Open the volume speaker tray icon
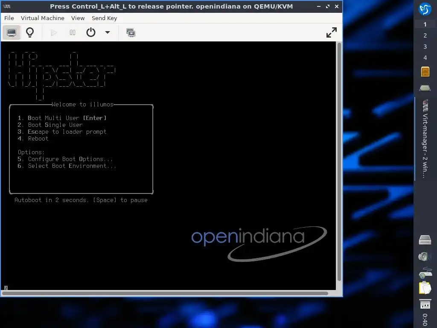This screenshot has width=437, height=328. pyautogui.click(x=425, y=256)
